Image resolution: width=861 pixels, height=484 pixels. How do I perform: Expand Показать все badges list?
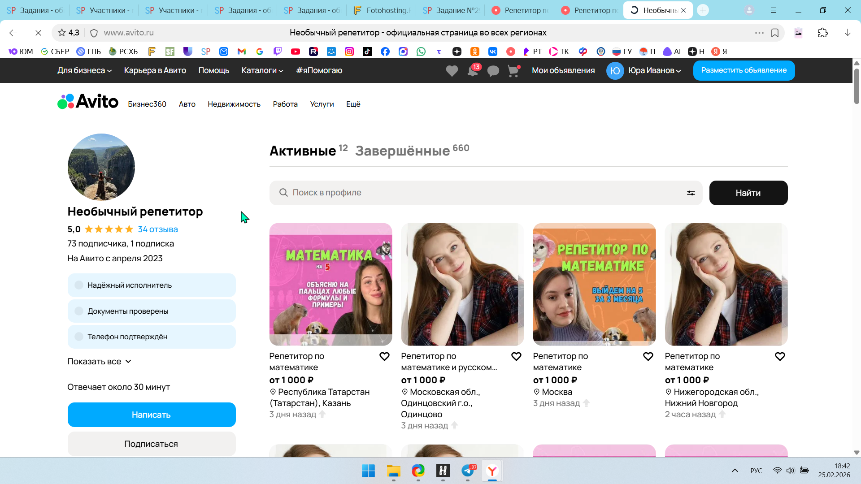99,361
